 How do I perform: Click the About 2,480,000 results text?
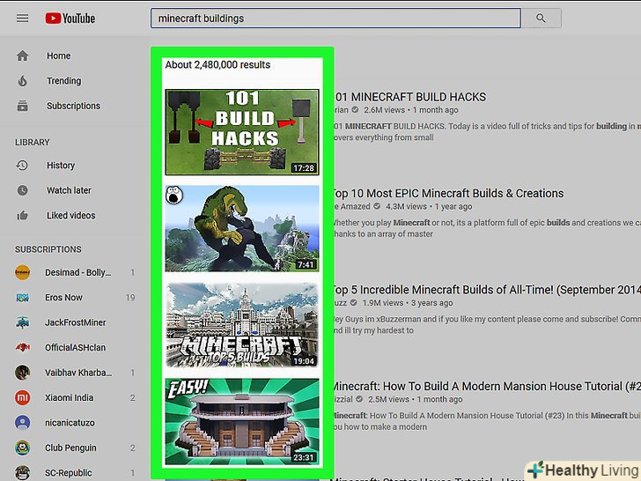217,64
